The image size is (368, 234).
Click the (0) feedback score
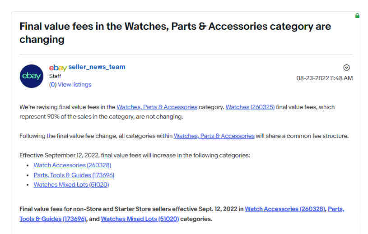(x=53, y=85)
